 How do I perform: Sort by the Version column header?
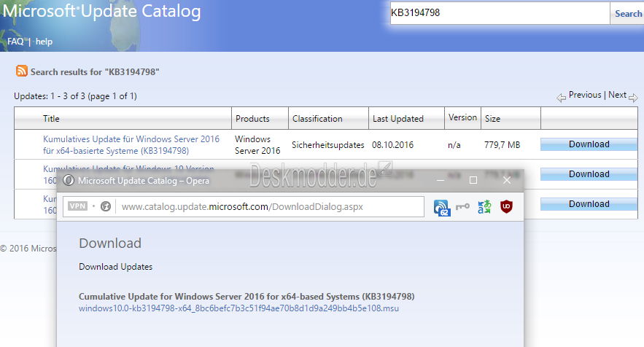pos(462,117)
